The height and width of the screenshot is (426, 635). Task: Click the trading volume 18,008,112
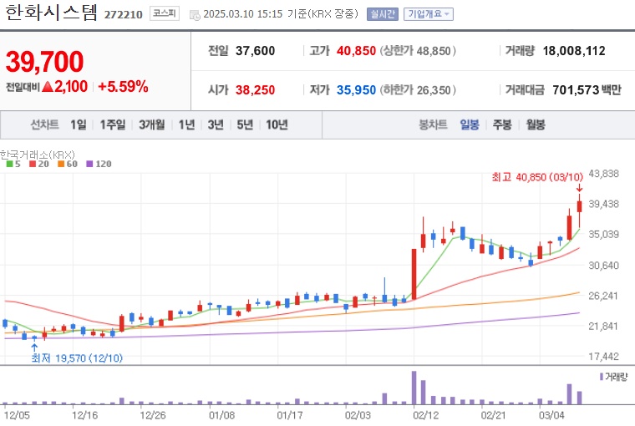(x=574, y=51)
